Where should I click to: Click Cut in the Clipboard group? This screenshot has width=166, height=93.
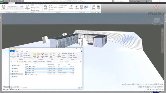(25, 53)
